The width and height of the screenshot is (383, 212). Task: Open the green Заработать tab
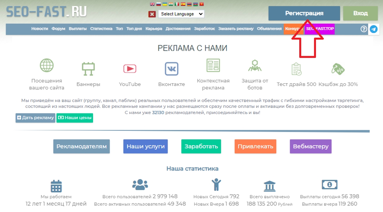[201, 146]
